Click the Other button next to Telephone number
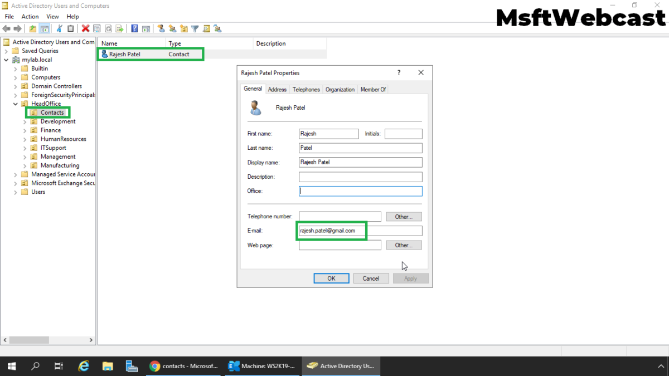The image size is (669, 376). [x=403, y=216]
